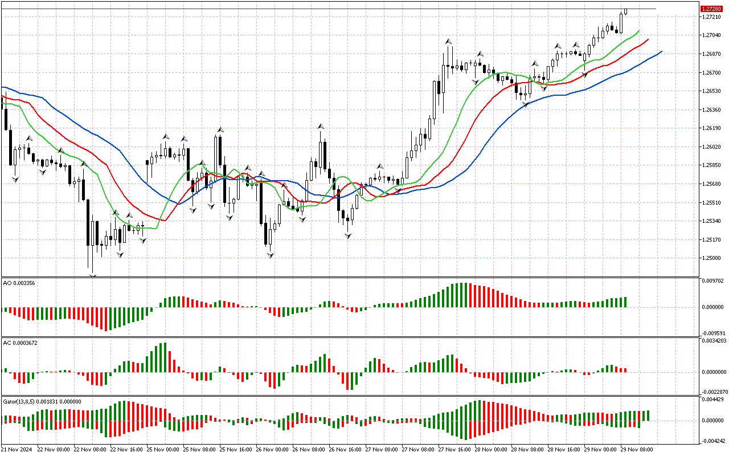Click the 1.26020 price scale value

tap(711, 147)
